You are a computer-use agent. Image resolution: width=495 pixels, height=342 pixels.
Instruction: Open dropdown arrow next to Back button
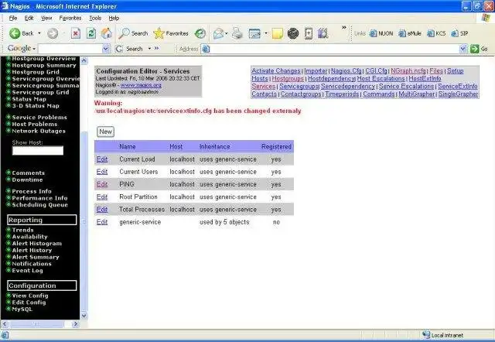click(x=39, y=33)
